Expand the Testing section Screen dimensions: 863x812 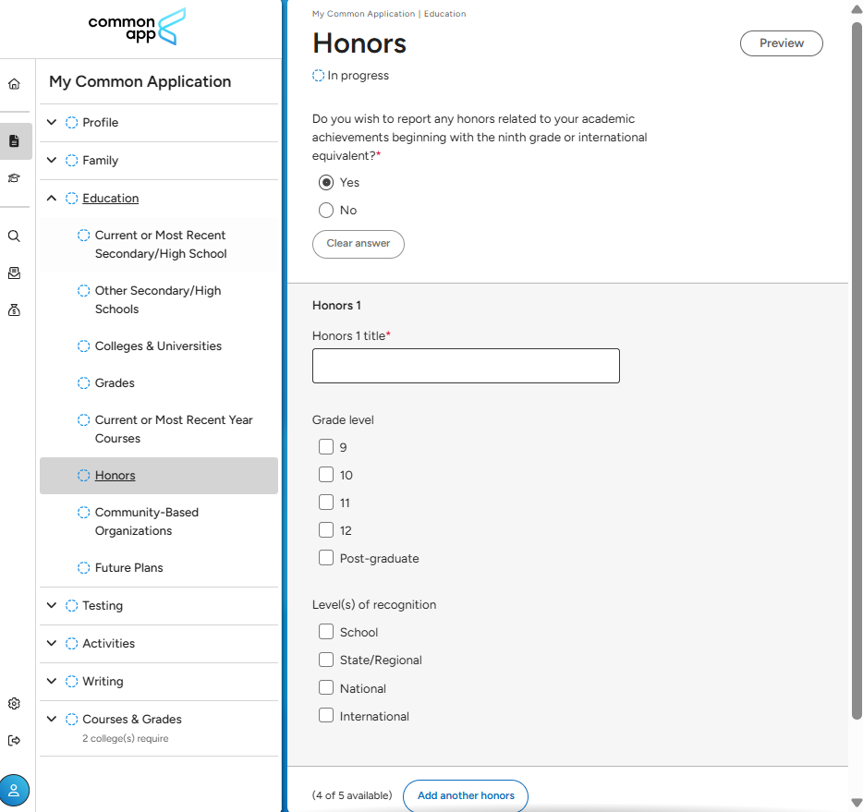(52, 605)
